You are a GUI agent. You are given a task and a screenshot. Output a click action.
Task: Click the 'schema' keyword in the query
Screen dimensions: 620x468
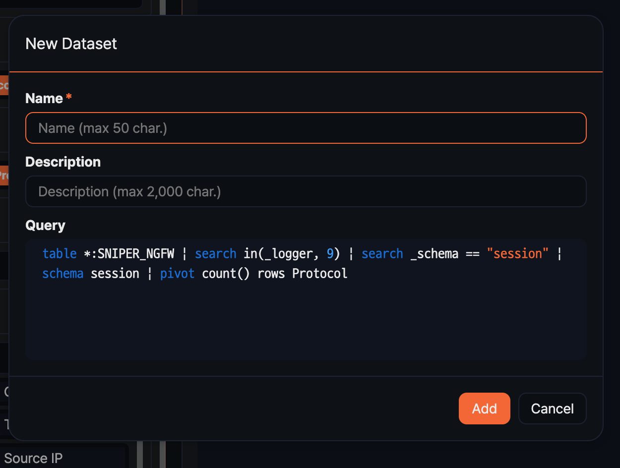point(62,273)
